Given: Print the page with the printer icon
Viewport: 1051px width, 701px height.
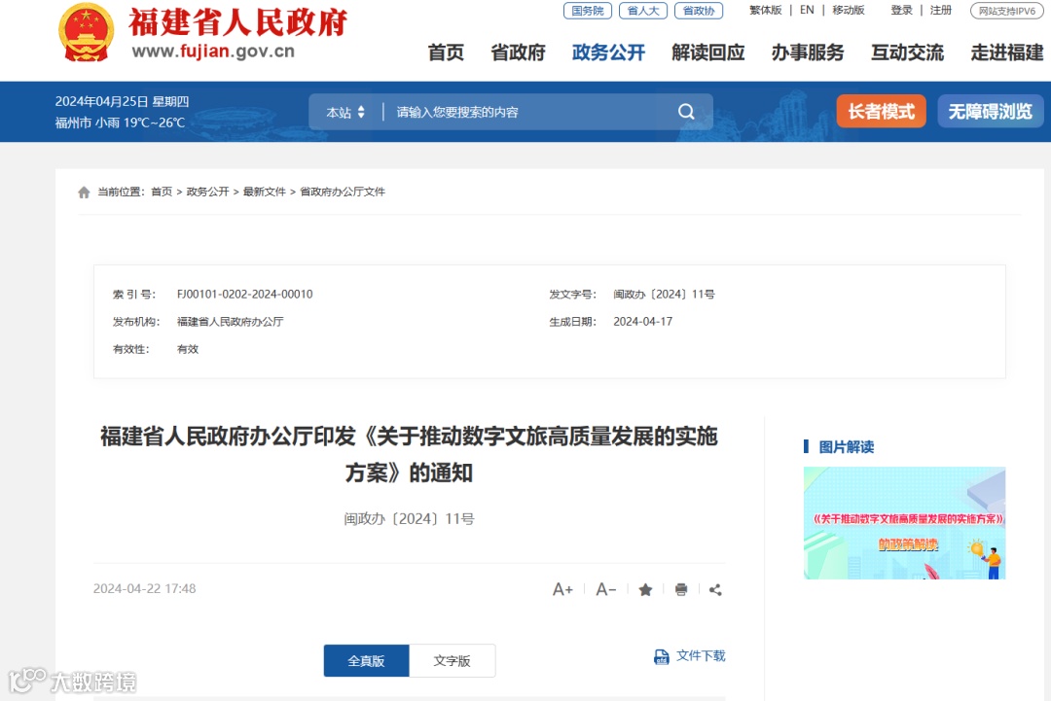Looking at the screenshot, I should point(681,589).
